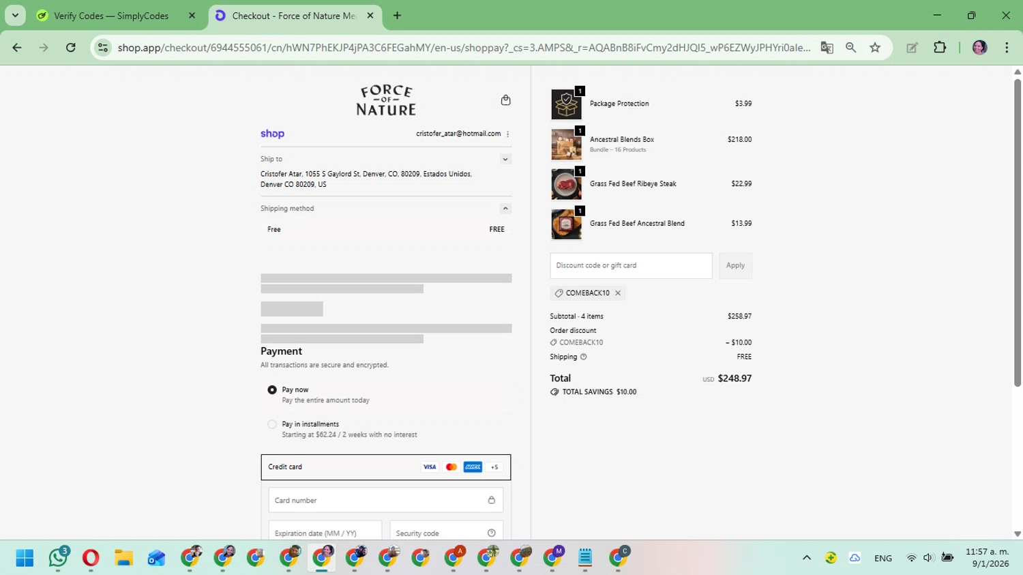This screenshot has width=1023, height=575.
Task: Open the Notepad app in taskbar
Action: [585, 558]
